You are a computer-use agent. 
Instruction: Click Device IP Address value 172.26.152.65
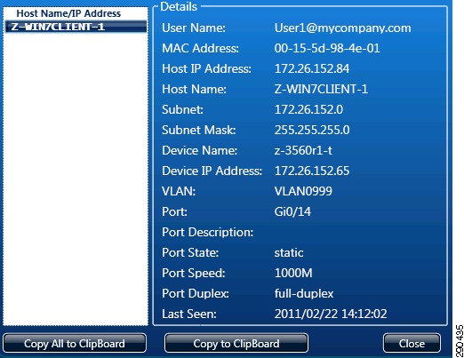312,171
